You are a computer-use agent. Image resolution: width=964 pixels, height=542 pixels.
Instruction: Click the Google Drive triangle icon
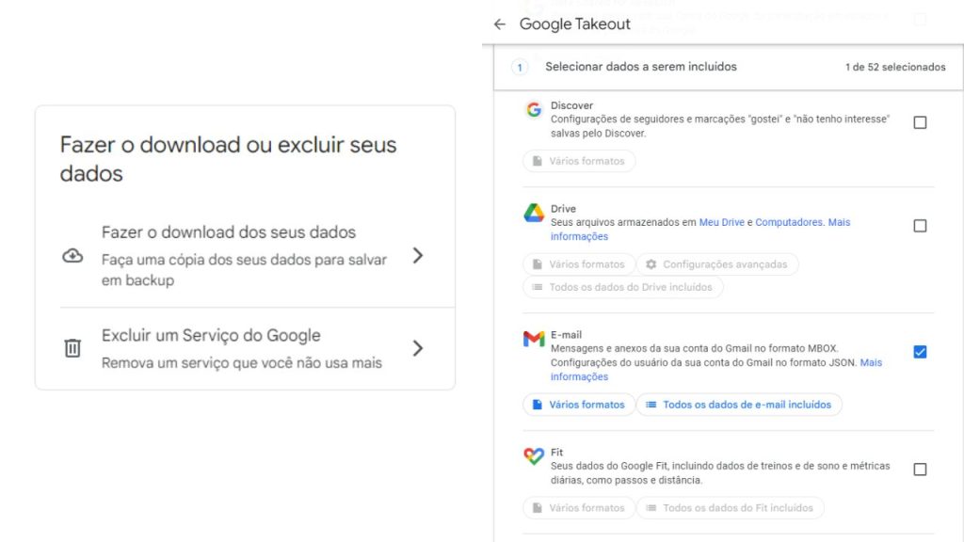(534, 214)
